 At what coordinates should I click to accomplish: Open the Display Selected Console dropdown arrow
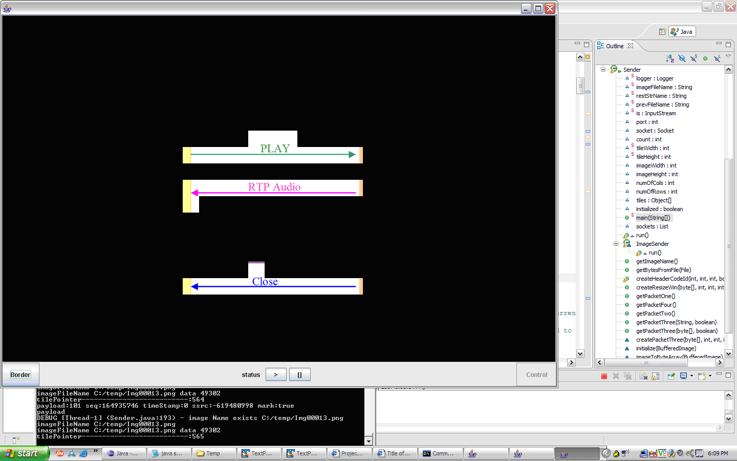(691, 376)
